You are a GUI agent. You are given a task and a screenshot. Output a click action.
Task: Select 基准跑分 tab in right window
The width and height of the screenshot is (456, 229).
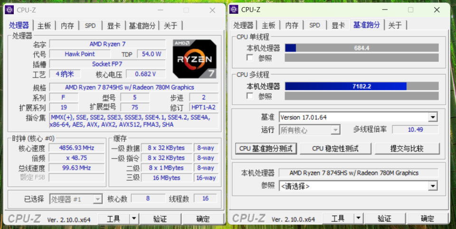pyautogui.click(x=367, y=25)
